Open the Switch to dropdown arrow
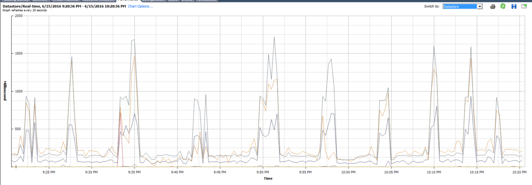 480,6
